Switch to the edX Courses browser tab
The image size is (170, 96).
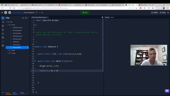click(91, 5)
